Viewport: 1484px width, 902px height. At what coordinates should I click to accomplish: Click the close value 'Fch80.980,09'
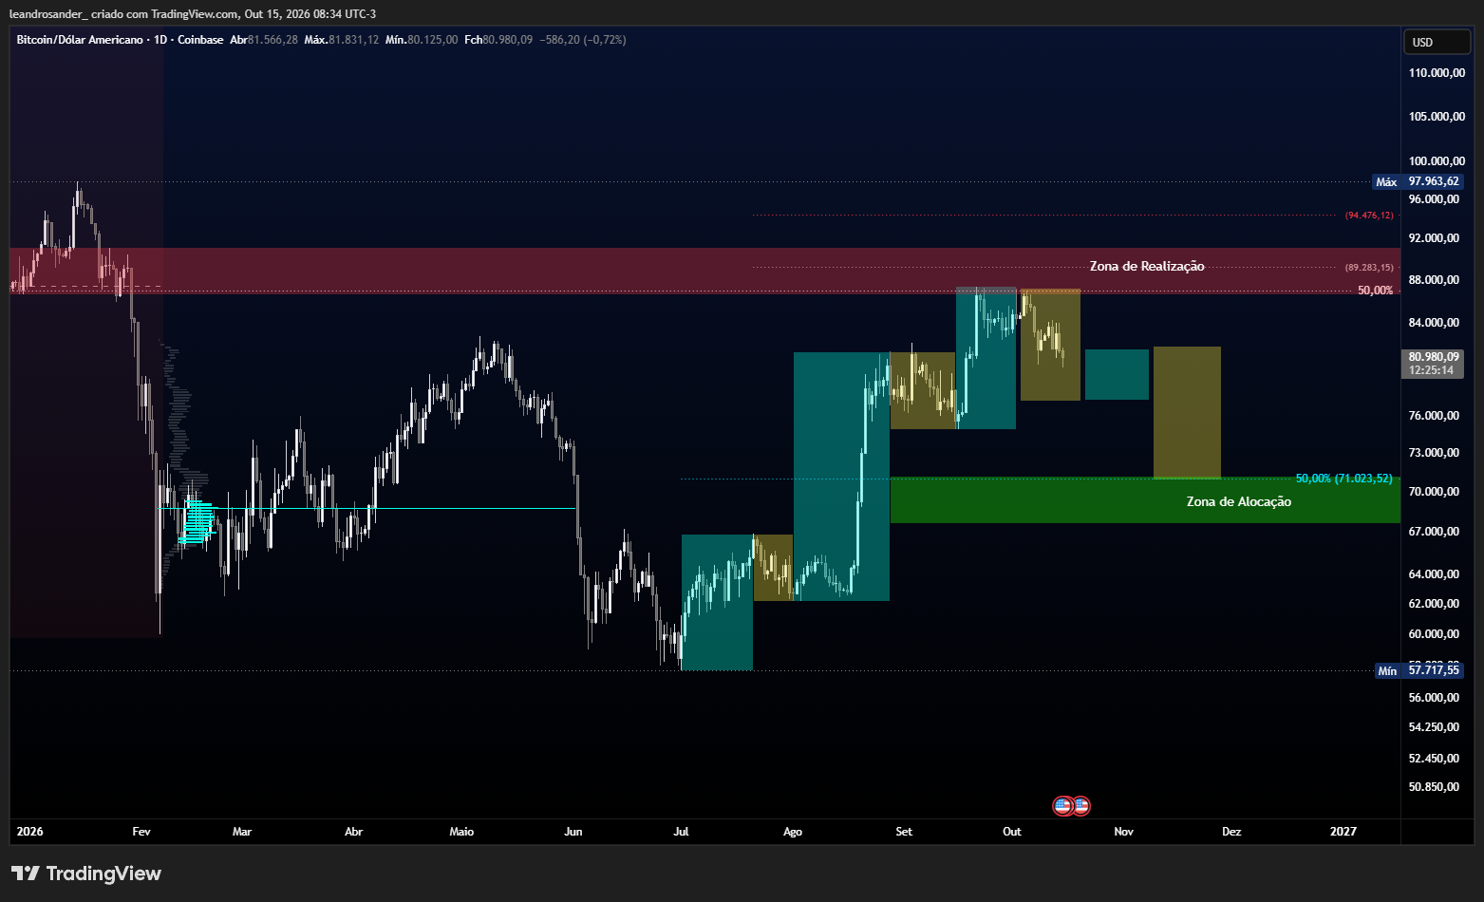click(x=498, y=40)
